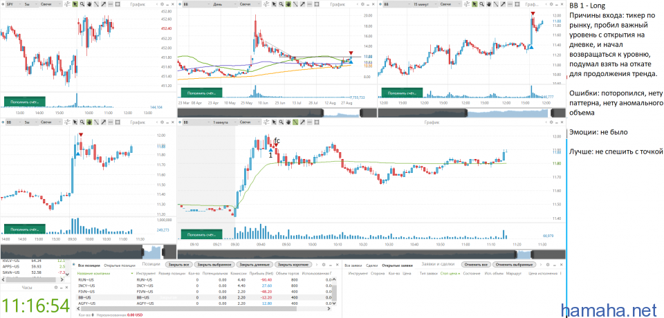This screenshot has width=664, height=318.
Task: Click the time range slider of BB daily chart
Action: pyautogui.click(x=277, y=113)
